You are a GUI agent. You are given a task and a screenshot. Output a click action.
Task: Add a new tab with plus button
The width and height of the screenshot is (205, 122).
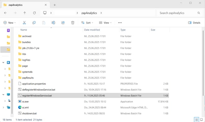pyautogui.click(x=55, y=5)
